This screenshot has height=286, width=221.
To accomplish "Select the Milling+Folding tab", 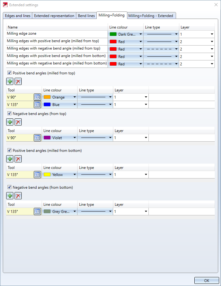I will click(112, 15).
